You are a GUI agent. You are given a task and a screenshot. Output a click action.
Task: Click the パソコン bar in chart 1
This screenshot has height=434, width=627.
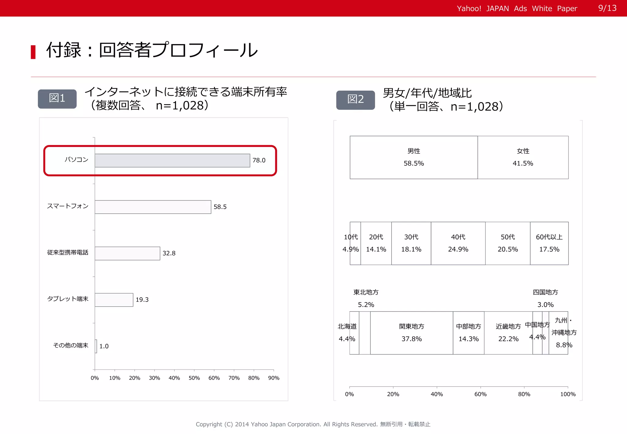point(172,160)
